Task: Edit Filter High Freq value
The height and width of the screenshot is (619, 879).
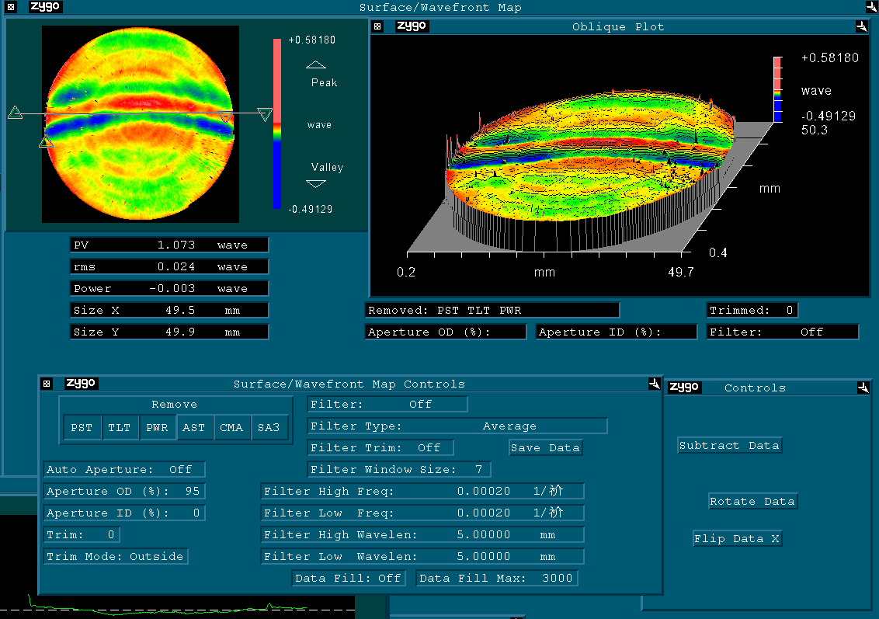Action: click(422, 491)
